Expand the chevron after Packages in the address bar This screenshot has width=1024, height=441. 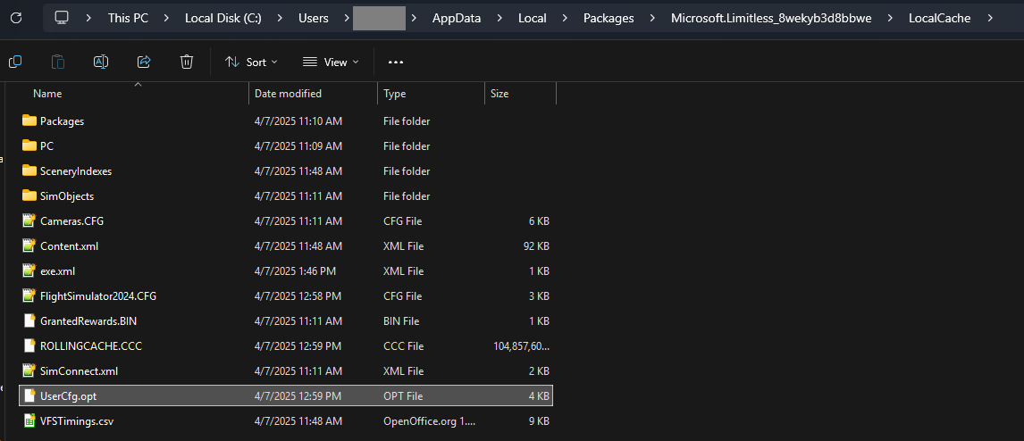(x=652, y=18)
